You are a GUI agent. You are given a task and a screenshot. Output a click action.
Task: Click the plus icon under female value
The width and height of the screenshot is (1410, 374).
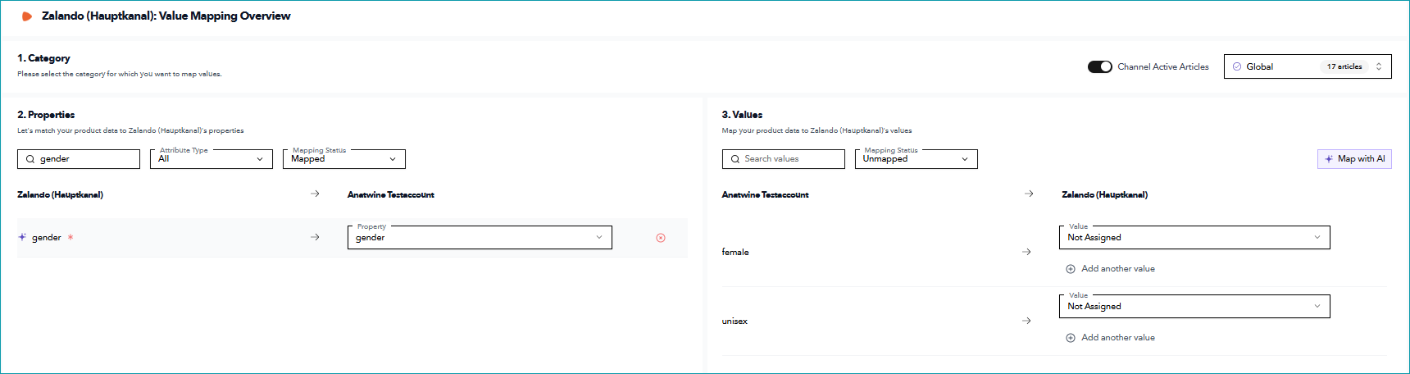[x=1071, y=269]
